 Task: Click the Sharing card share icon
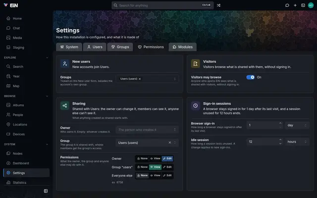[x=65, y=105]
